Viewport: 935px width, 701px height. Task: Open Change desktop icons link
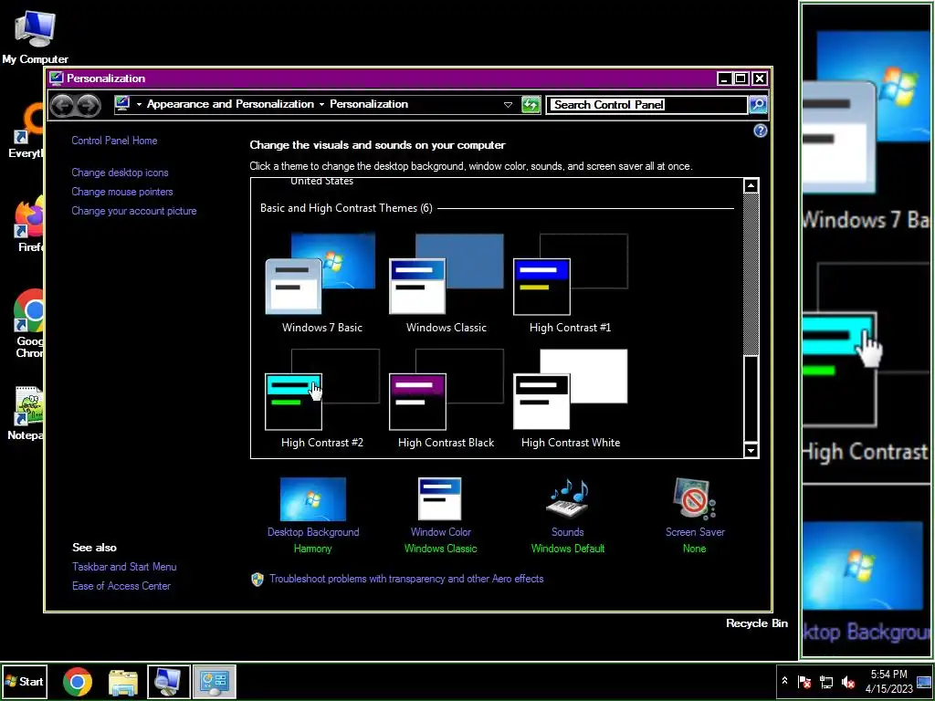[x=120, y=173]
